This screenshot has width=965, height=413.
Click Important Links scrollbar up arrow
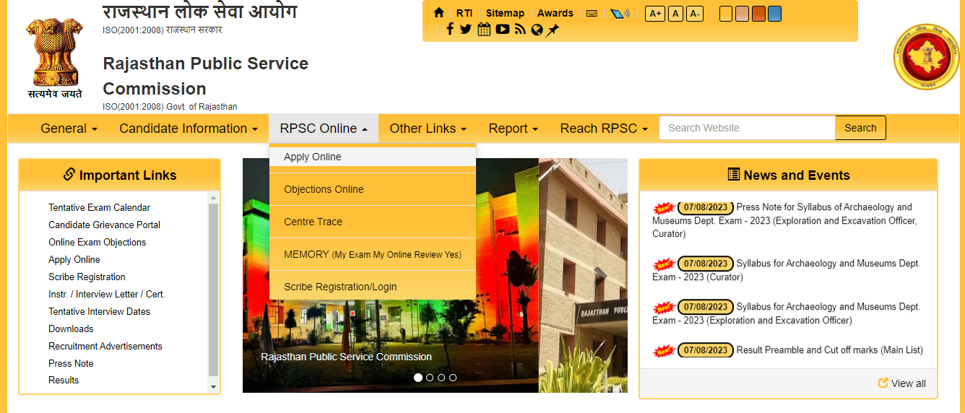(213, 198)
